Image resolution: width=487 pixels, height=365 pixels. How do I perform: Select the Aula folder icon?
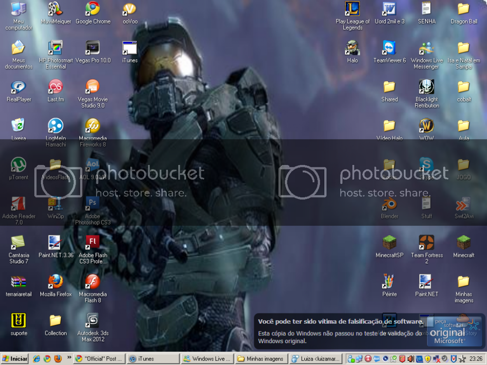pyautogui.click(x=464, y=130)
